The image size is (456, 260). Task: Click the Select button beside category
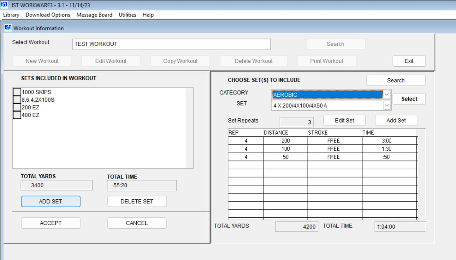(x=409, y=99)
